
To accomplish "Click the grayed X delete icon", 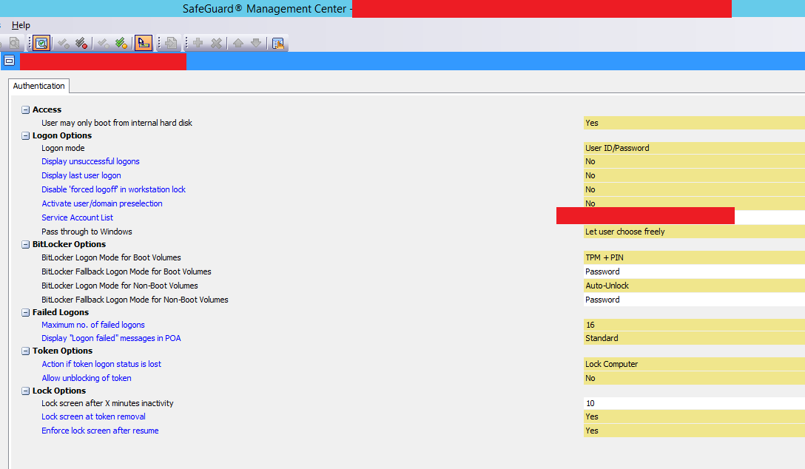I will pyautogui.click(x=217, y=43).
